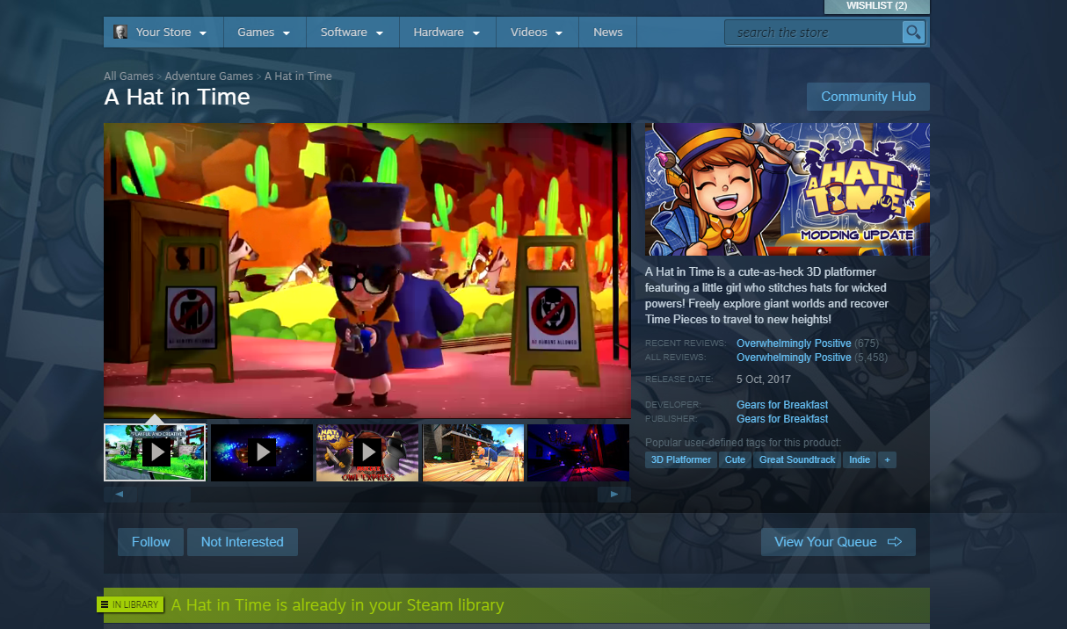This screenshot has height=629, width=1067.
Task: Click the Adventure Games breadcrumb
Action: point(209,76)
